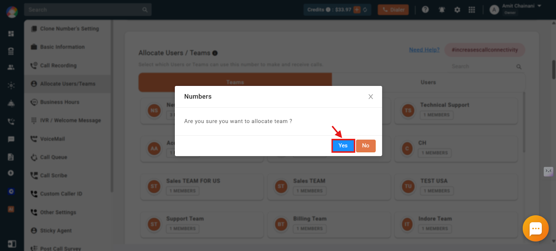The height and width of the screenshot is (251, 556).
Task: Open the dashboard icon in left sidebar
Action: (11, 33)
